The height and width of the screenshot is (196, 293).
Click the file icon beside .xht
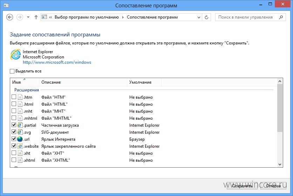20,153
